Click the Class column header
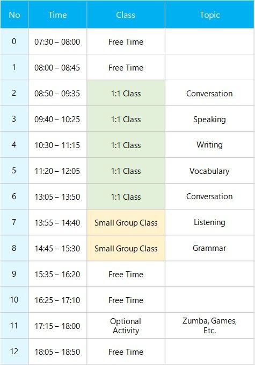Screen dimensions: 255x365 click(x=126, y=15)
